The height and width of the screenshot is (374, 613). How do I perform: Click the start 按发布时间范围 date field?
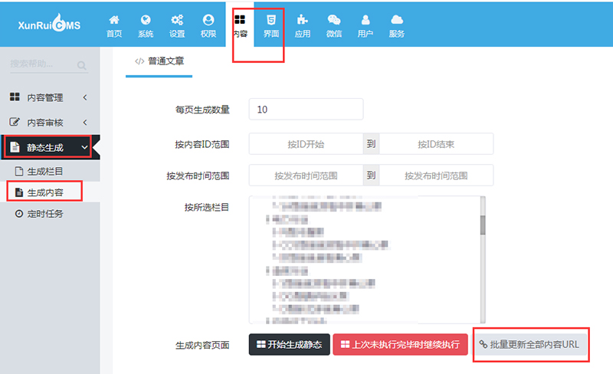coord(306,176)
